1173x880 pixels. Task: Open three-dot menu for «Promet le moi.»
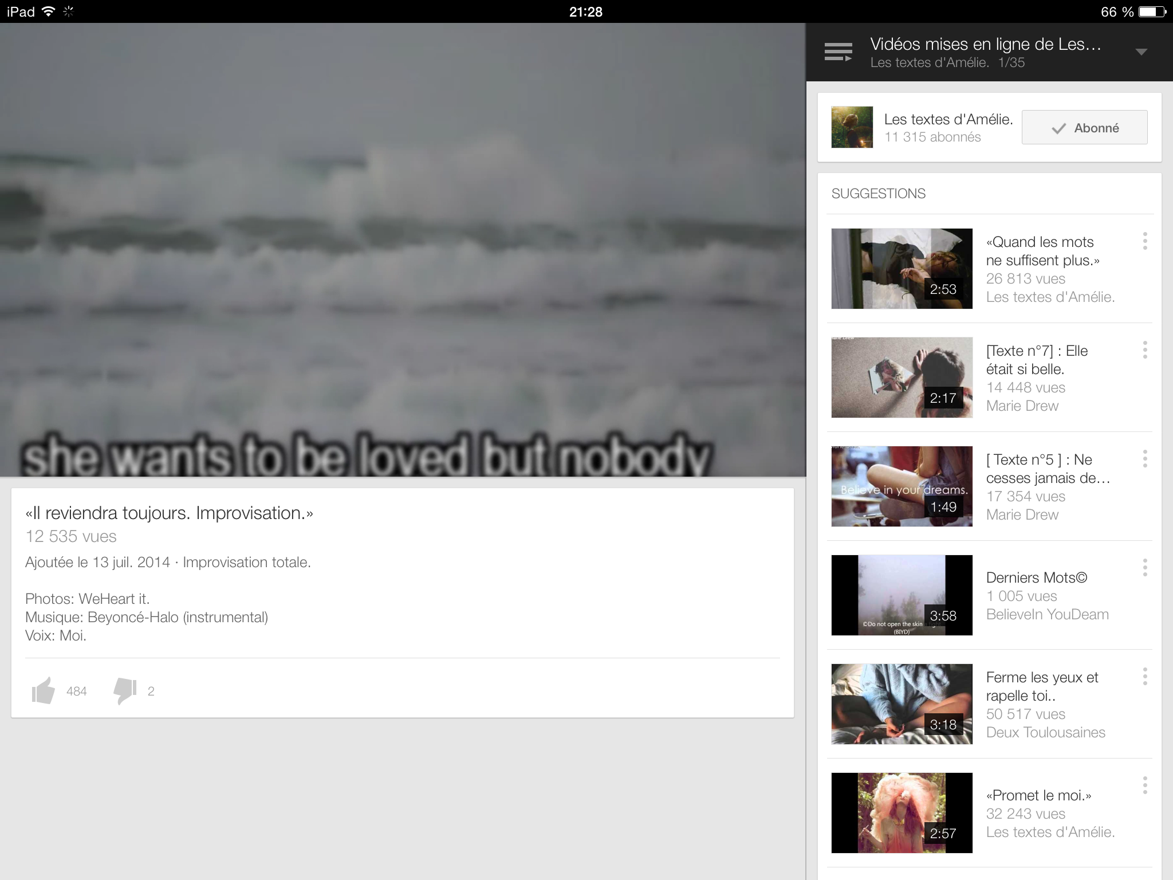[x=1144, y=785]
